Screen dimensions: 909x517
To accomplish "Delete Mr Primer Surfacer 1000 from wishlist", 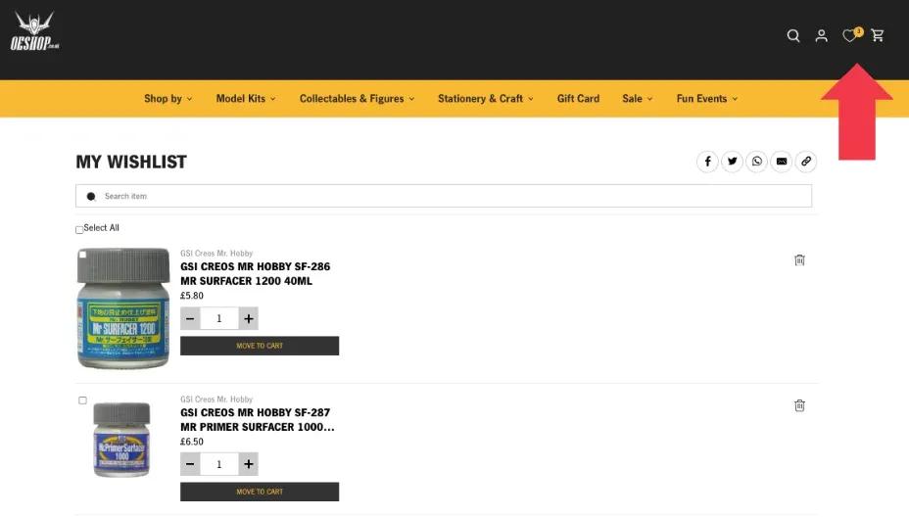I will [799, 405].
